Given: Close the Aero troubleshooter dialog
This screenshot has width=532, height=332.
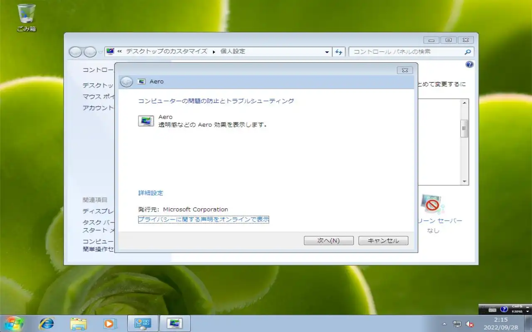Looking at the screenshot, I should pos(405,70).
